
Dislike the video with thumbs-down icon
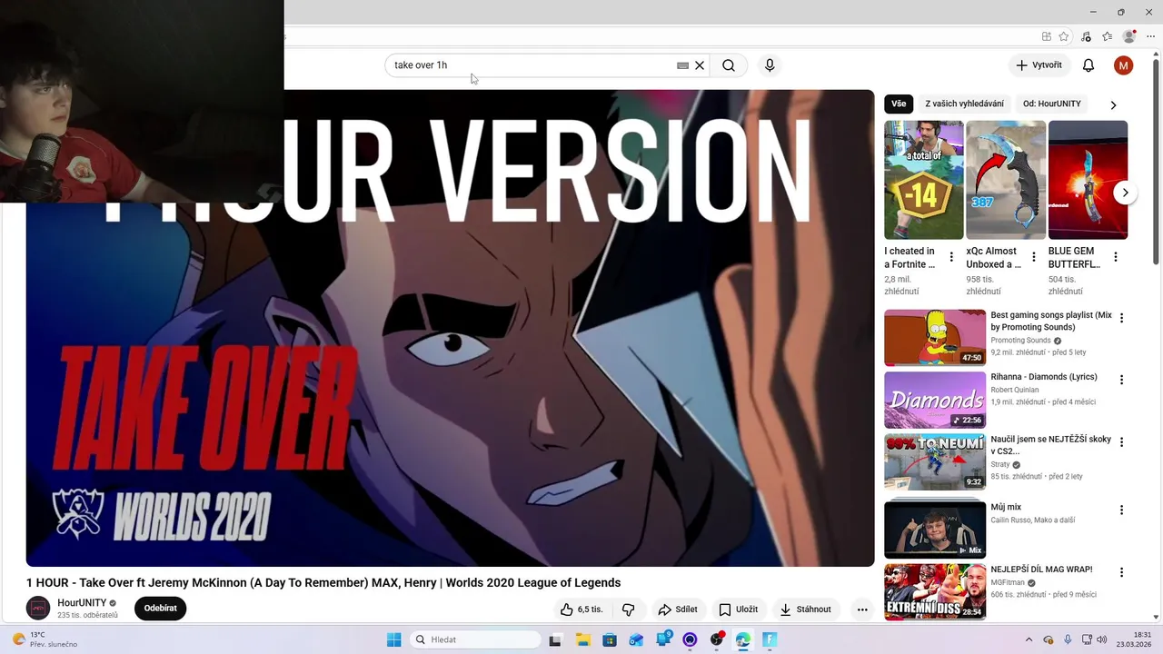pyautogui.click(x=628, y=609)
